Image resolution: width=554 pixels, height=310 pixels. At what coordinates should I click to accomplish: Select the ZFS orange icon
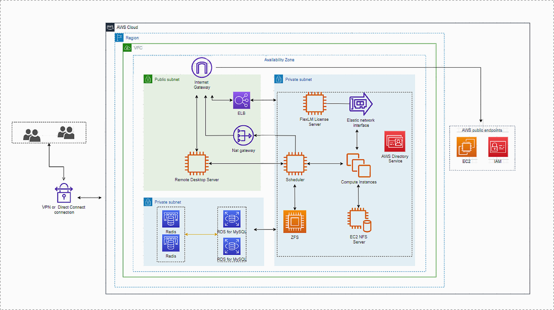click(x=295, y=221)
